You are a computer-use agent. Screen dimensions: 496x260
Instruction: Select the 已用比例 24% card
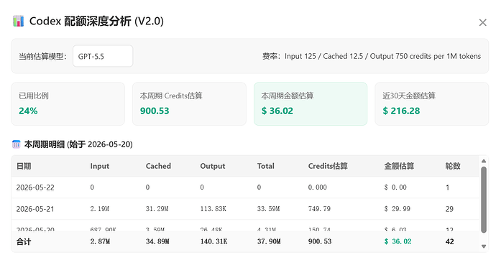(68, 104)
